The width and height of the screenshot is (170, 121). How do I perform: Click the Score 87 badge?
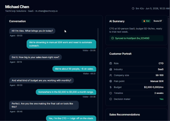pos(158,21)
